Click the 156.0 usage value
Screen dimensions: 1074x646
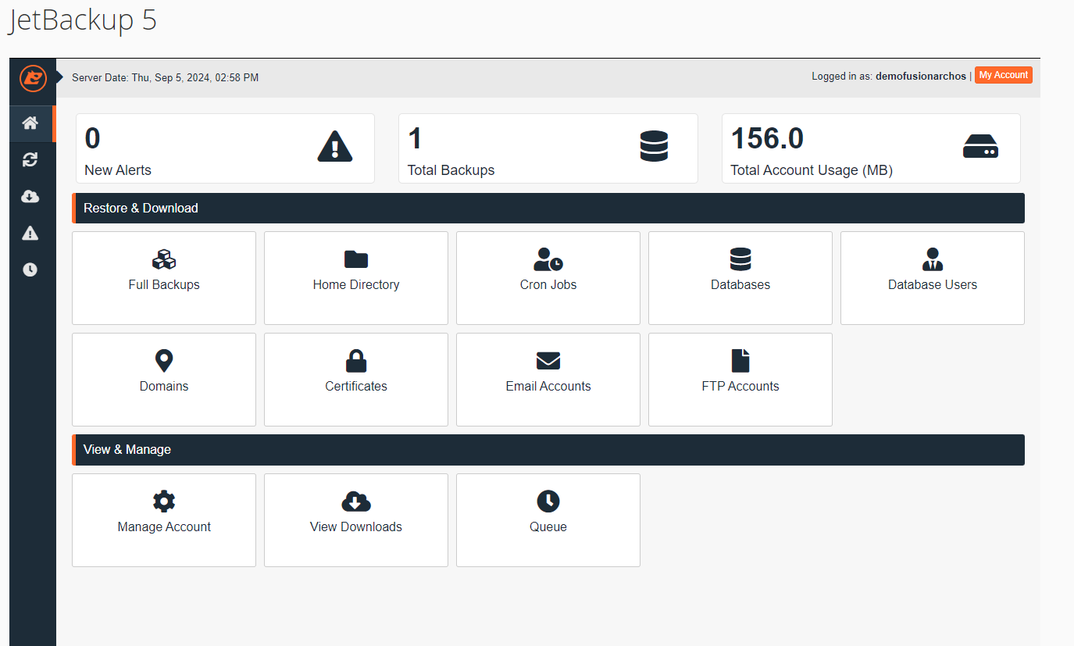(767, 139)
